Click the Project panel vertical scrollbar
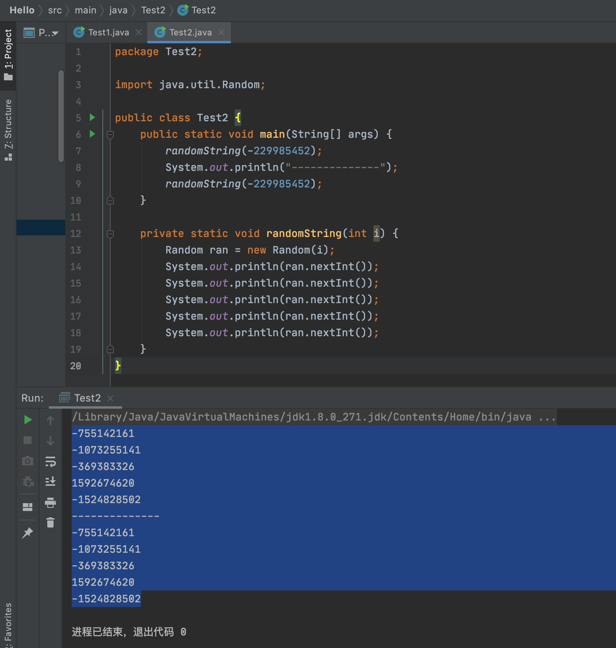This screenshot has width=616, height=648. click(61, 116)
